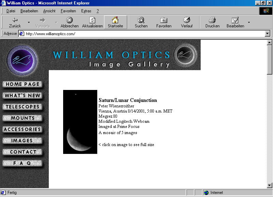Open the Datei menu
This screenshot has width=273, height=197.
(11, 11)
